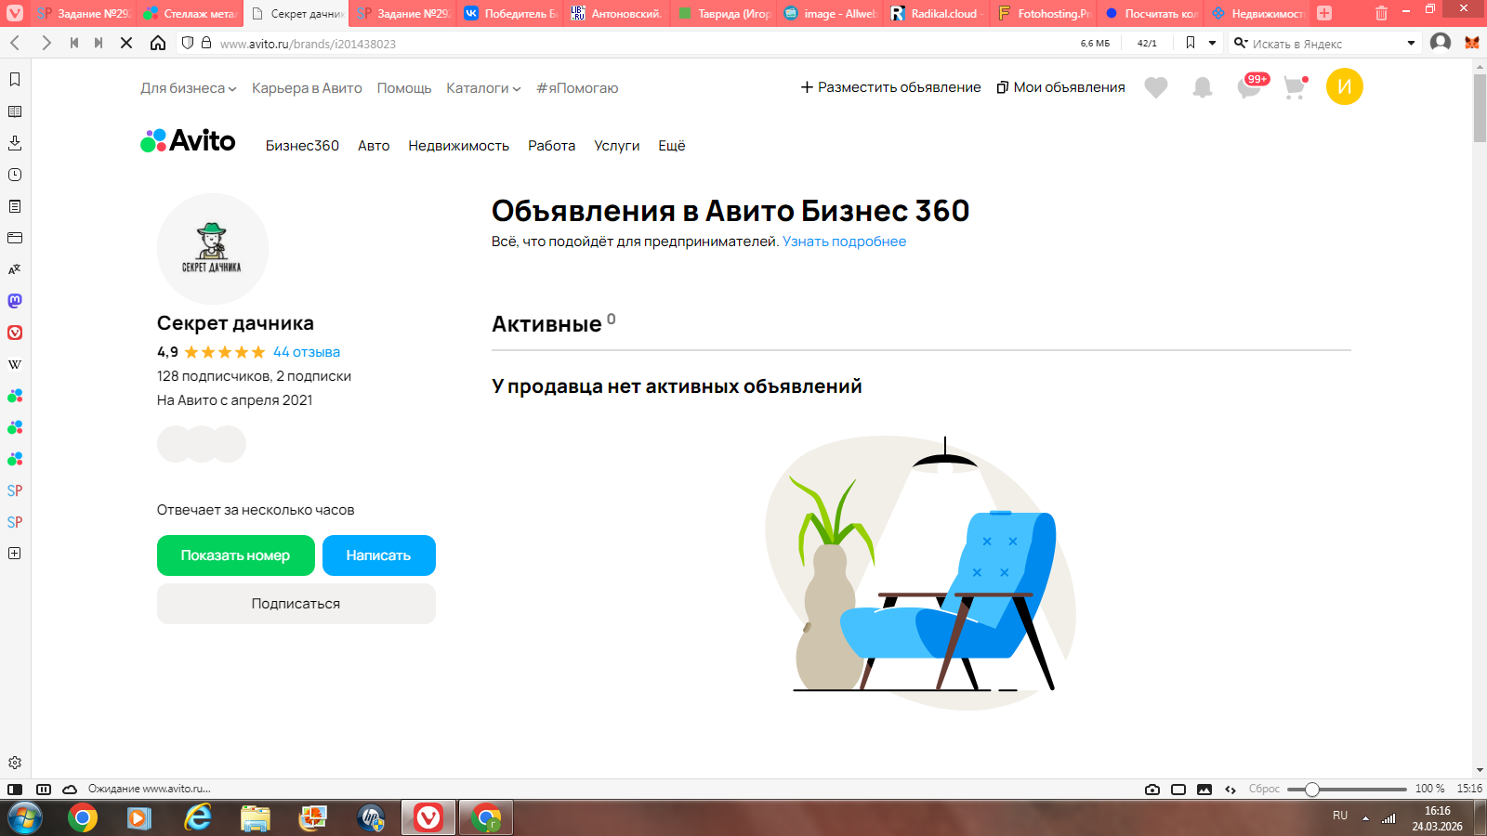Open Windows Explorer folder in taskbar
The width and height of the screenshot is (1487, 836).
(x=256, y=818)
